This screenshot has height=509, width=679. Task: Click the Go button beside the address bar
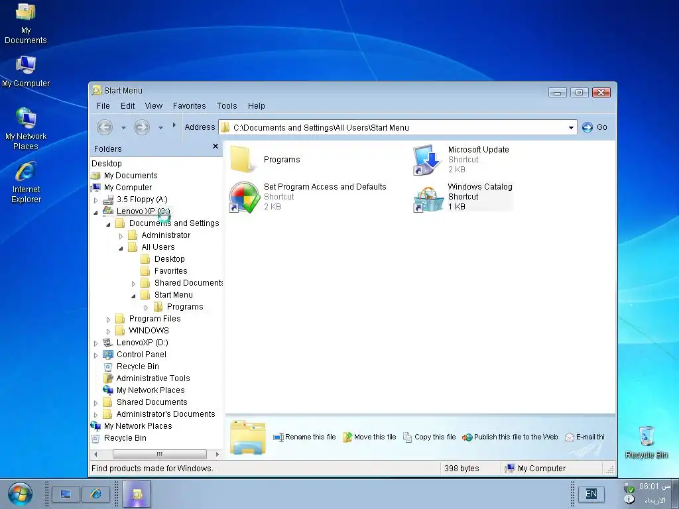point(595,127)
